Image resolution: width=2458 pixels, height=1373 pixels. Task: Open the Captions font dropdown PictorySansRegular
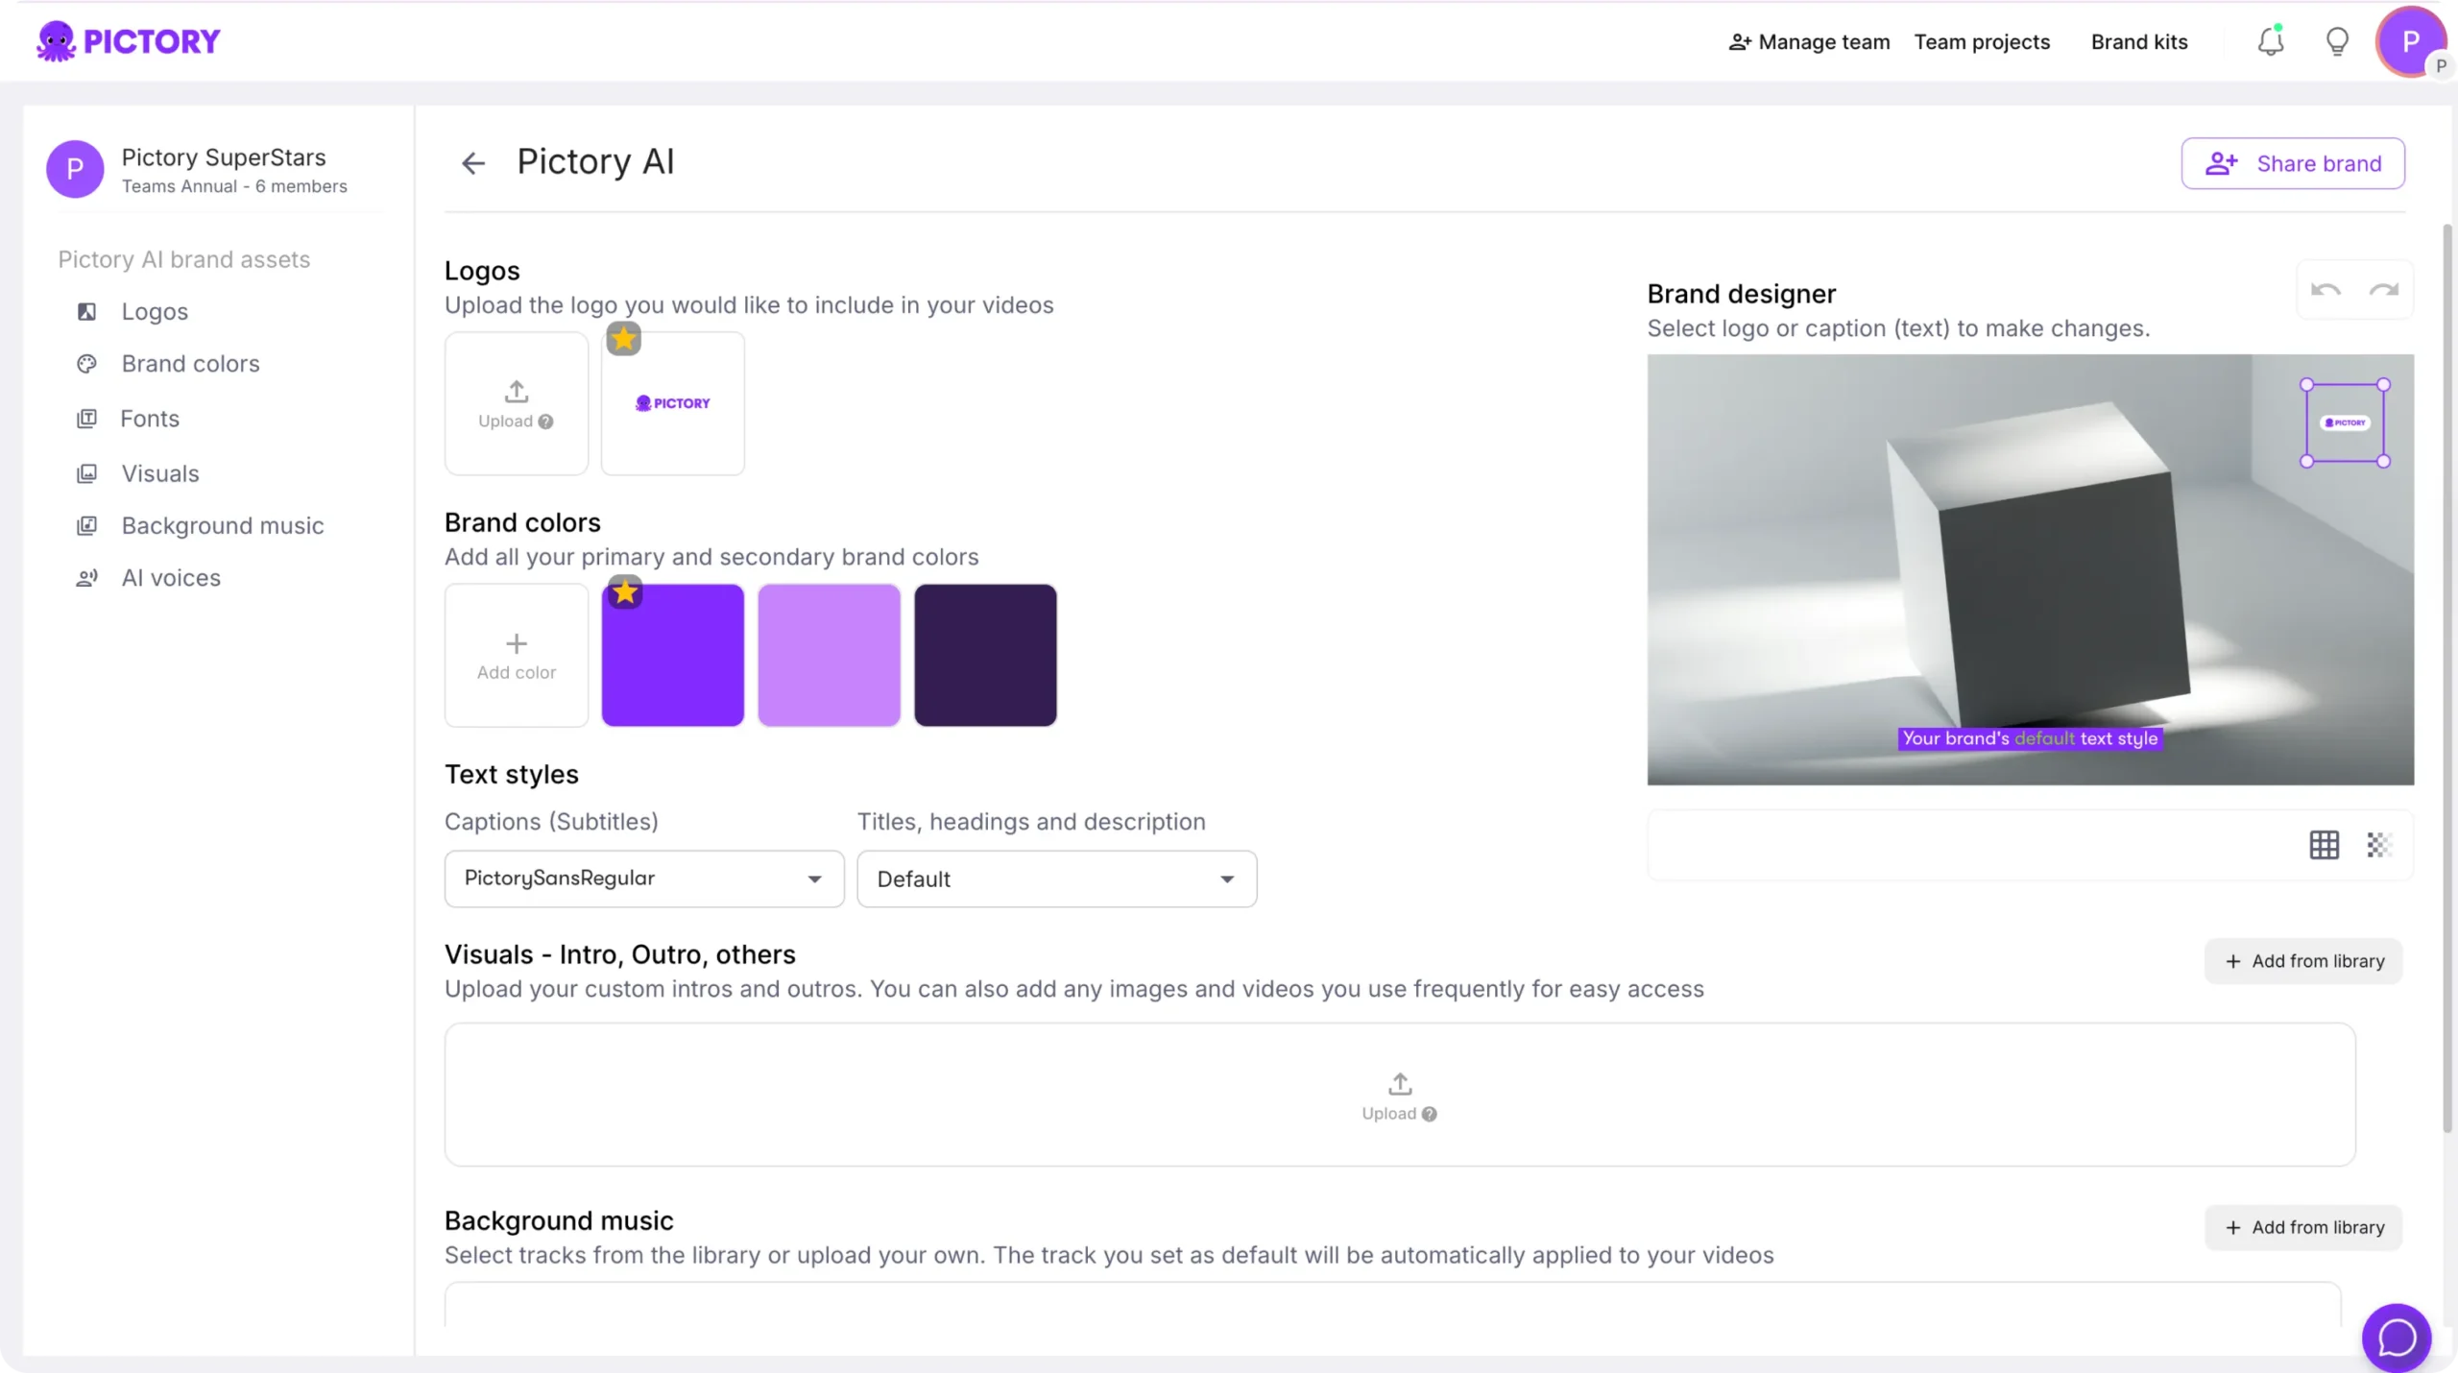pos(643,879)
